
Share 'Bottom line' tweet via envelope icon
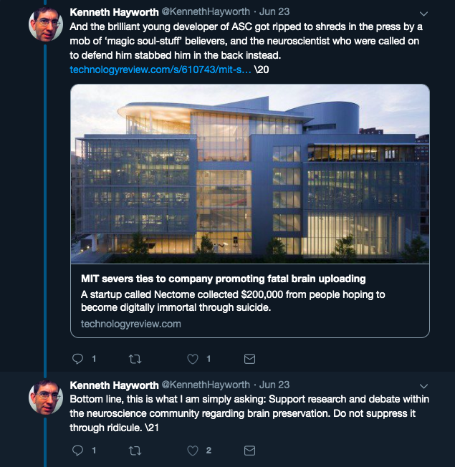pos(249,451)
